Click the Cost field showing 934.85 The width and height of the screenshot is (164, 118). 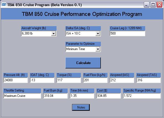point(109,96)
